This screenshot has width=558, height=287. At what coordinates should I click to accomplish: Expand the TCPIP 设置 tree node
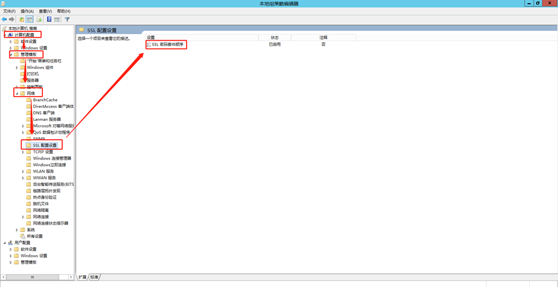pyautogui.click(x=23, y=152)
